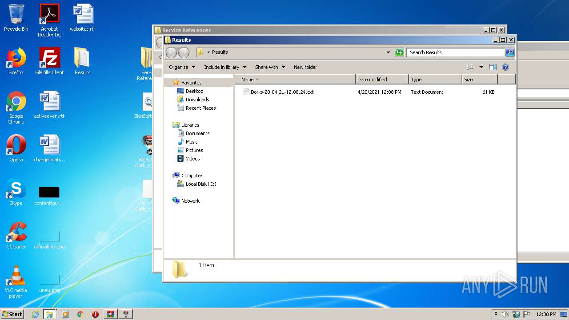Click the Results breadcrumb in address bar

[x=220, y=52]
